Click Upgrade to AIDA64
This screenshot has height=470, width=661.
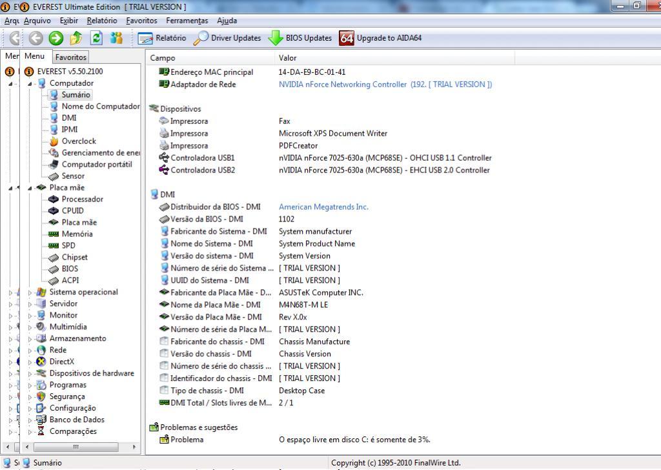(380, 38)
